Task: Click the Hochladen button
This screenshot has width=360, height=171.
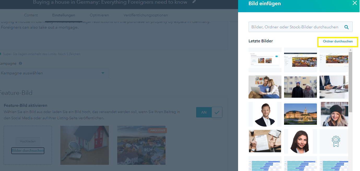Action: click(x=28, y=142)
